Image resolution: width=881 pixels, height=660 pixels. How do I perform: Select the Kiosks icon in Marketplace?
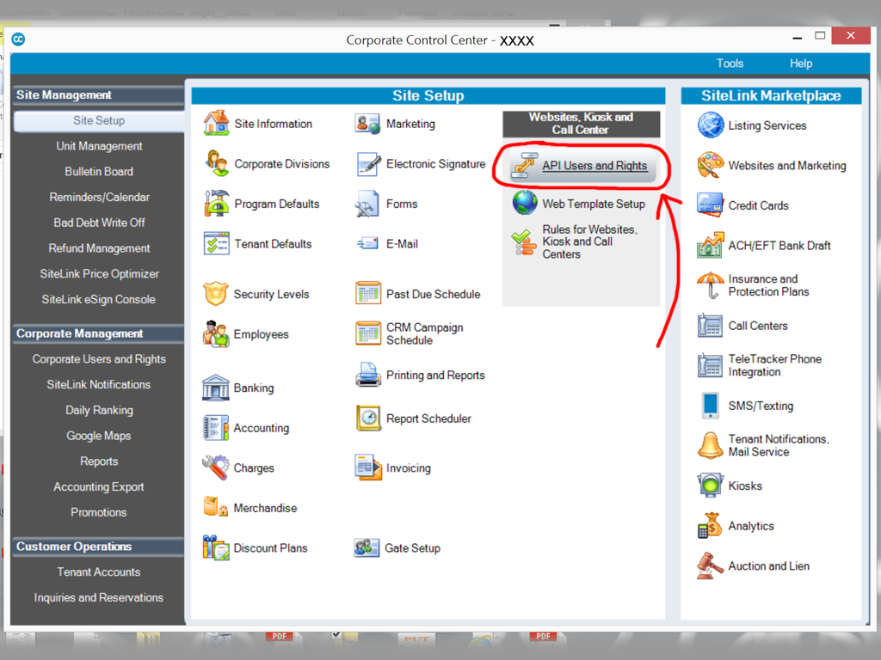tap(710, 486)
